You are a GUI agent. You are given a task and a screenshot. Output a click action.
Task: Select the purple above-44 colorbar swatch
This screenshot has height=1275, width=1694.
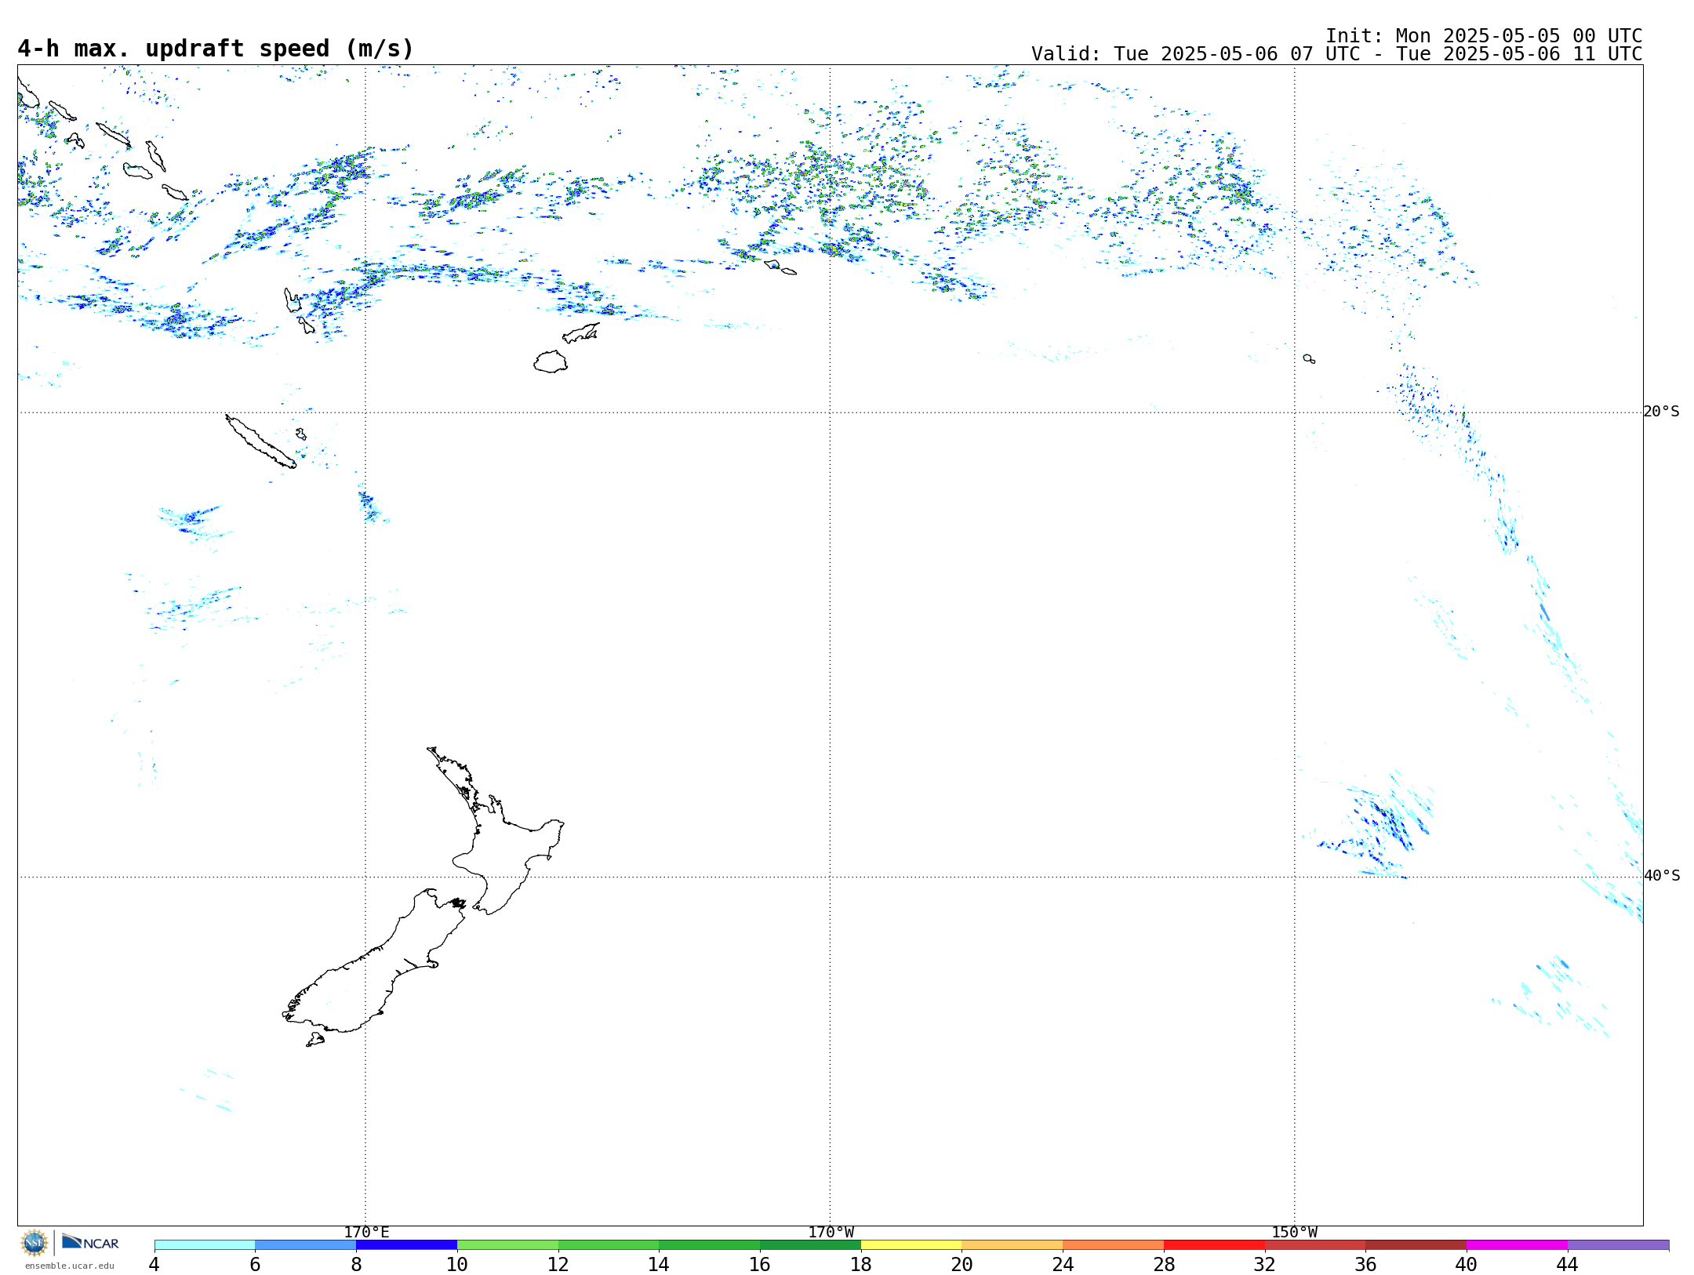click(x=1618, y=1245)
